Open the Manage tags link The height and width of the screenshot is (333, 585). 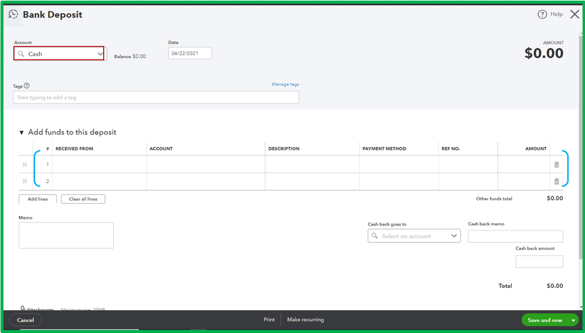point(285,85)
